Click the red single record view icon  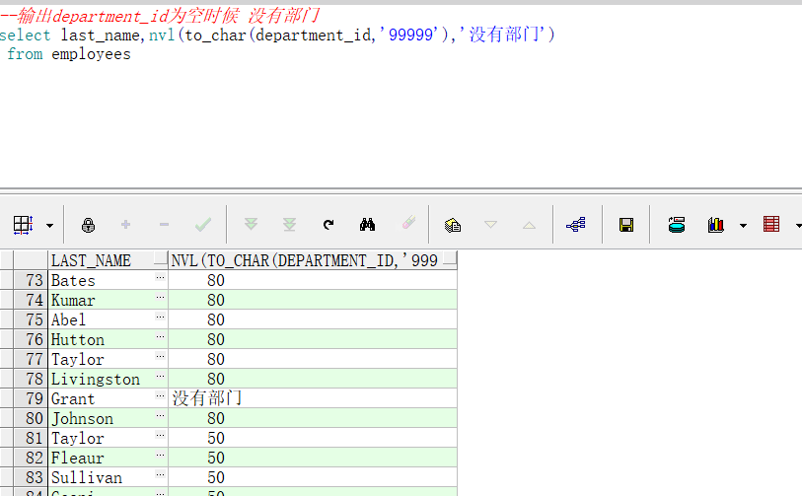pos(771,224)
